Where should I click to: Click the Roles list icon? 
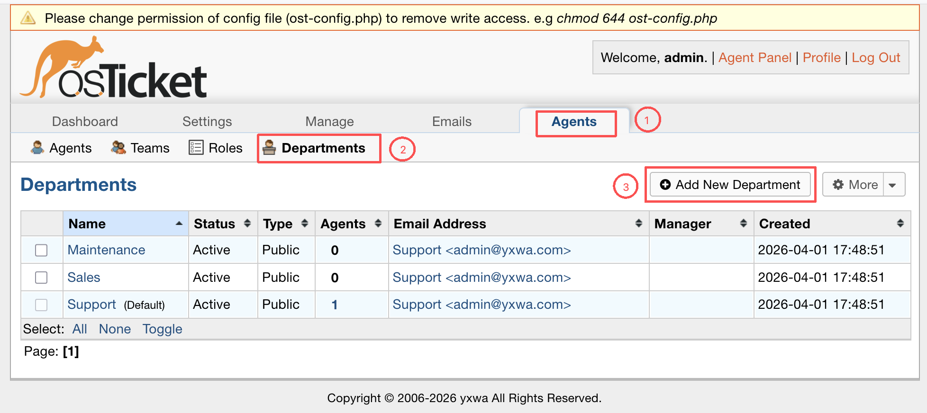[x=196, y=148]
